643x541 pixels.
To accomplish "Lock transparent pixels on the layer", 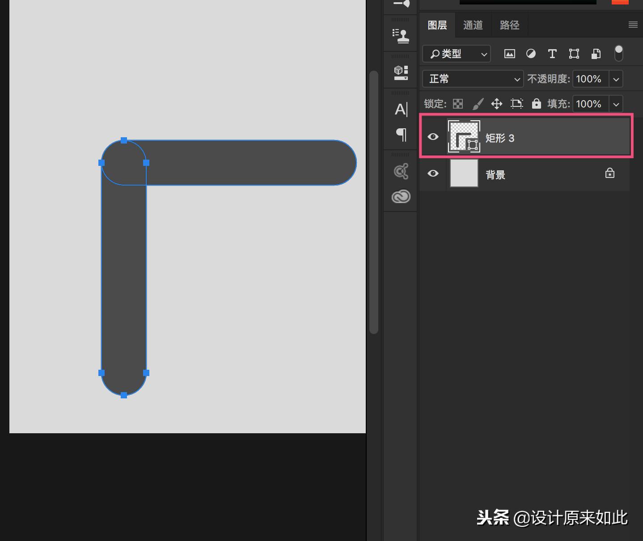I will tap(457, 104).
